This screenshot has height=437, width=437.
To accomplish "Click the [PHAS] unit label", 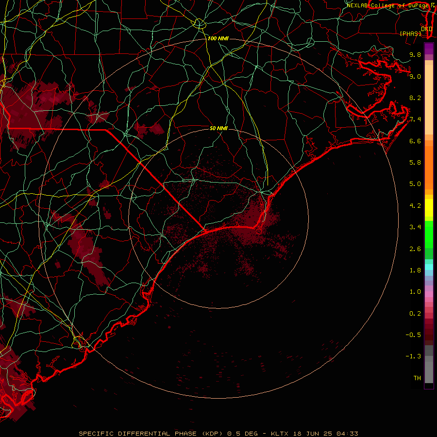I will click(x=410, y=34).
